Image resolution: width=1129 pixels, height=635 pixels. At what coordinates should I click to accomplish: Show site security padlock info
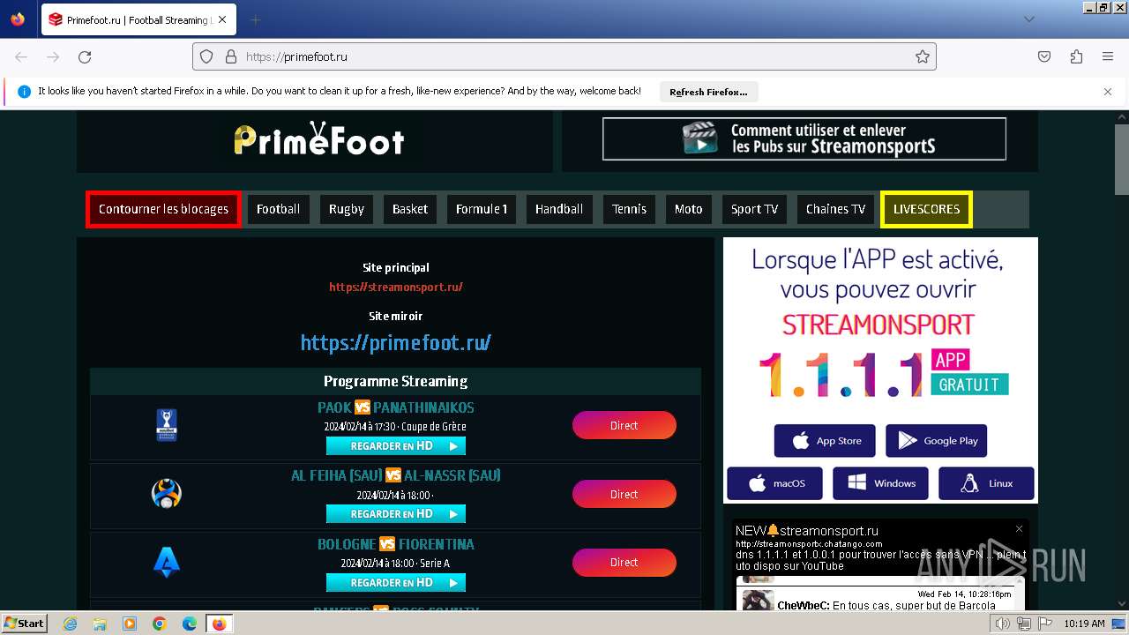click(x=231, y=56)
